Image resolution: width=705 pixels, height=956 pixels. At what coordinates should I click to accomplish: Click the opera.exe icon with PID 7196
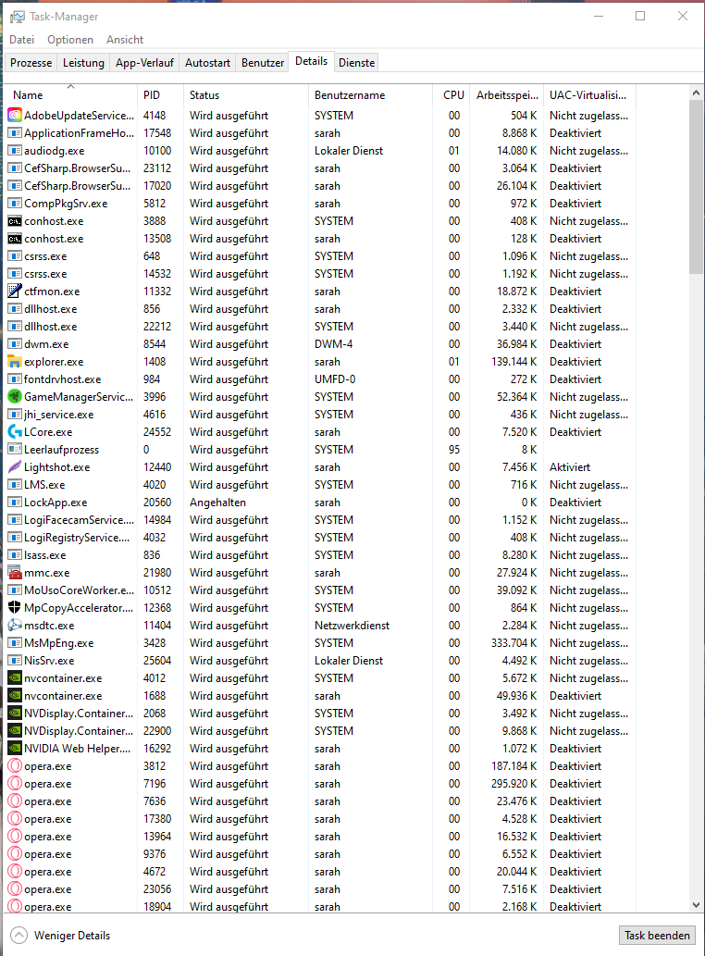pyautogui.click(x=15, y=784)
